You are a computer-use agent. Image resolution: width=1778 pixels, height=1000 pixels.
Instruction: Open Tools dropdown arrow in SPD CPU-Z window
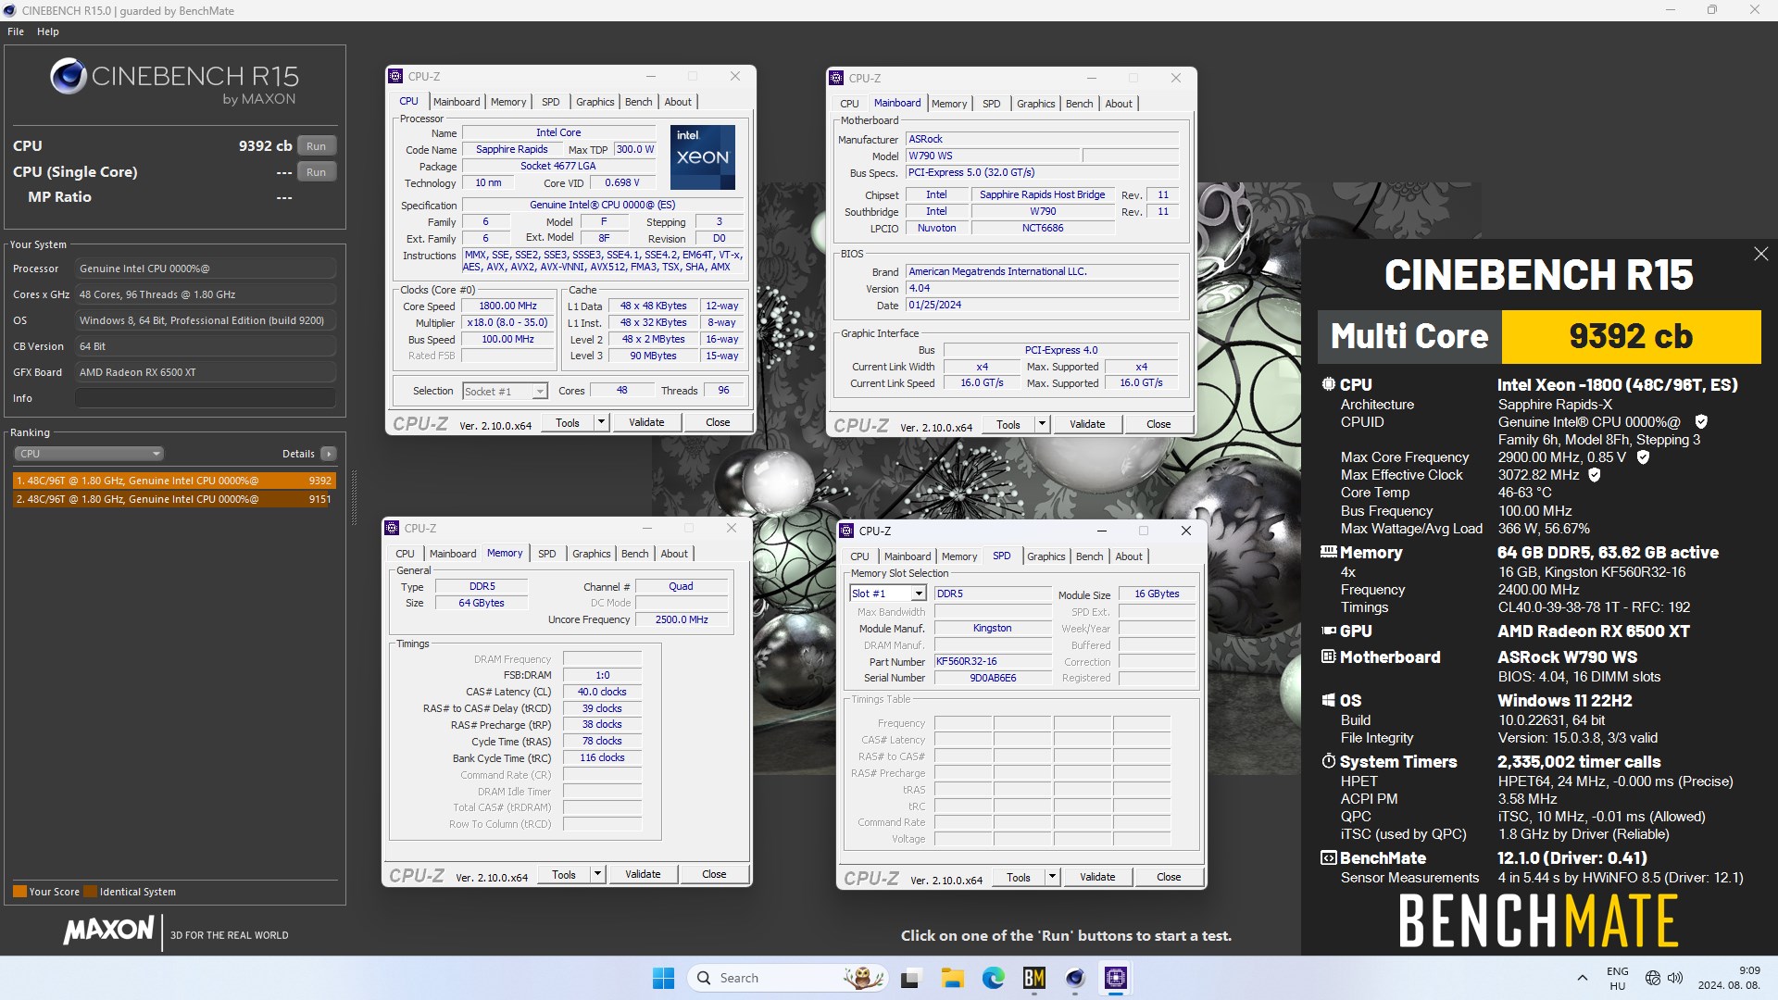click(x=1051, y=877)
